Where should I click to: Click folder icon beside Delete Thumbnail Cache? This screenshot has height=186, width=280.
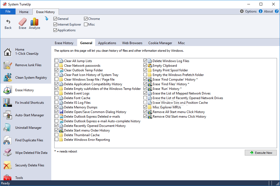61,135
